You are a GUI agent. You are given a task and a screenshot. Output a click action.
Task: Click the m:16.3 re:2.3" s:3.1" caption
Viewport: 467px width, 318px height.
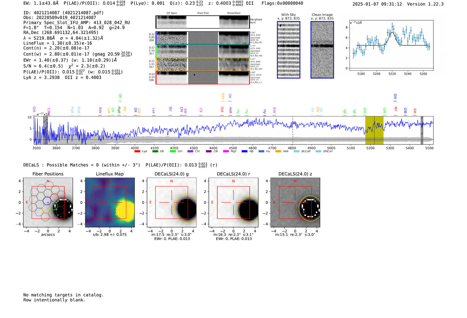(x=233, y=235)
